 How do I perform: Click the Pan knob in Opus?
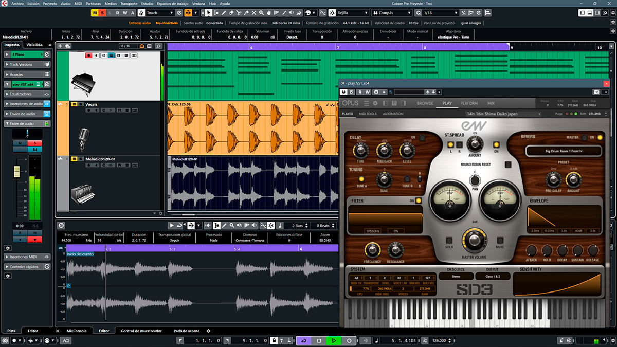(474, 180)
